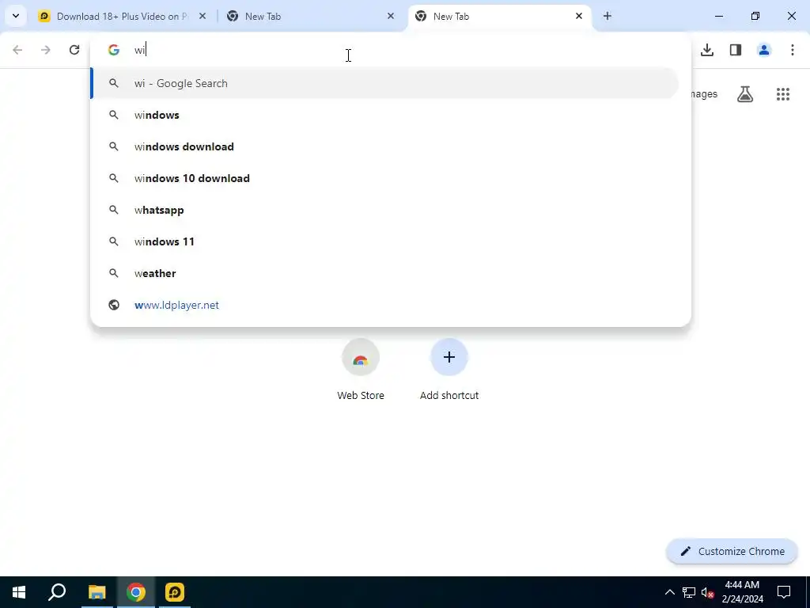Open the network tray icon

click(x=689, y=592)
